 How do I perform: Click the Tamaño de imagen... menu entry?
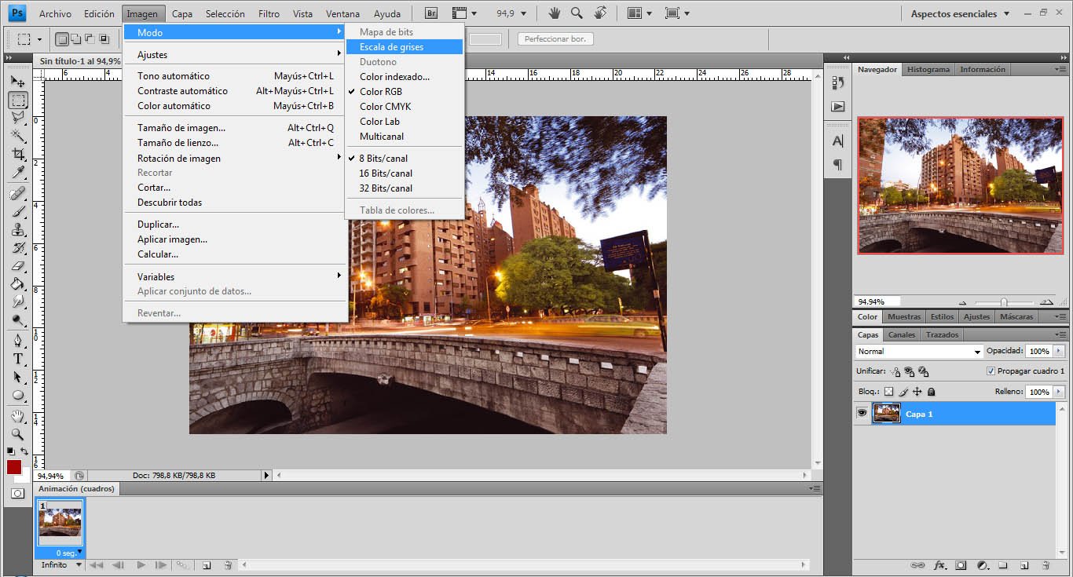(181, 128)
